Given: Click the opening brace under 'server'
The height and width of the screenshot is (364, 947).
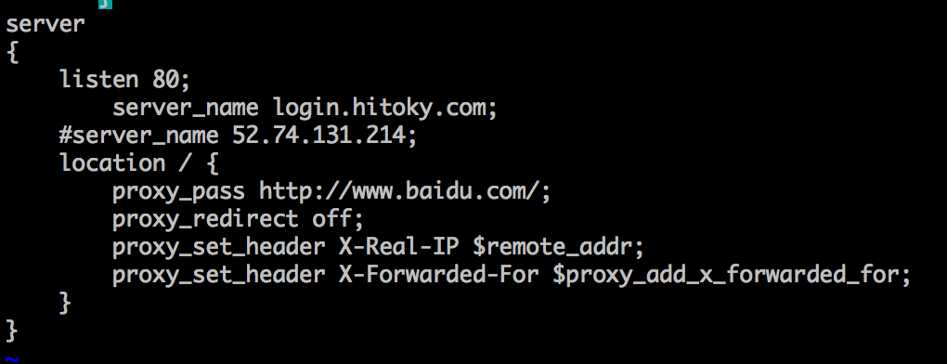Looking at the screenshot, I should pyautogui.click(x=12, y=53).
